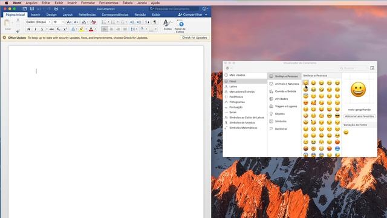This screenshot has height=218, width=387.
Task: Open the line spacing dropdown
Action: (134, 29)
